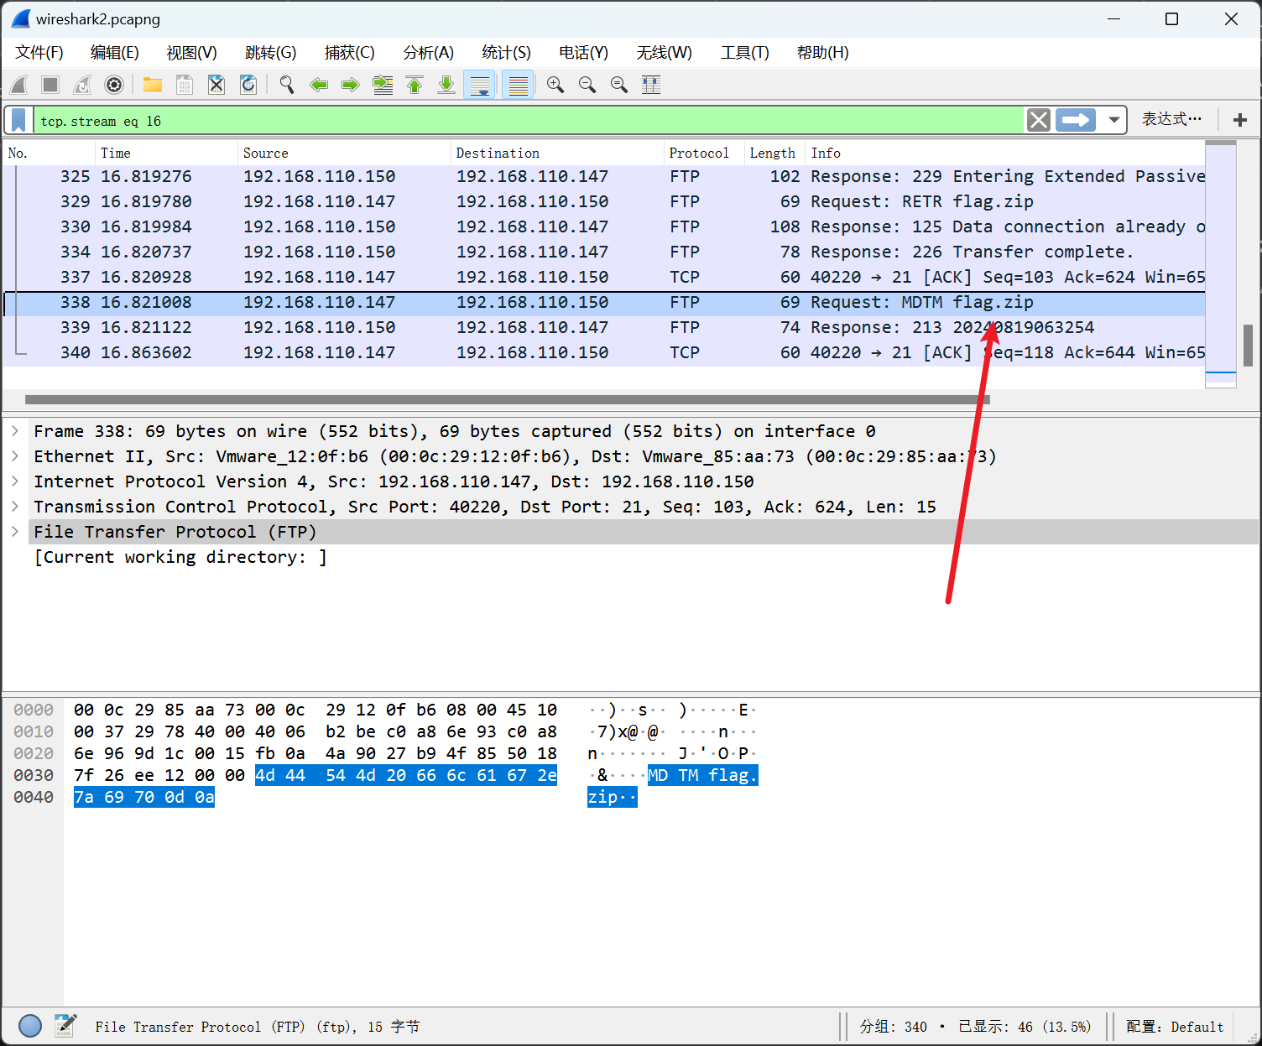
Task: Open the 统计(S) menu
Action: [507, 53]
